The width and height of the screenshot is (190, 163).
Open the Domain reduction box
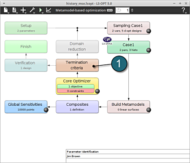click(x=77, y=47)
